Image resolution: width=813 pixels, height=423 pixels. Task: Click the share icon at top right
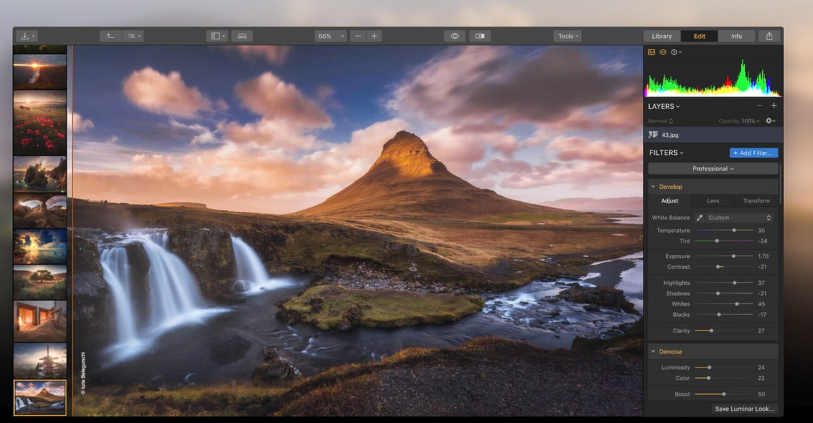pos(769,36)
